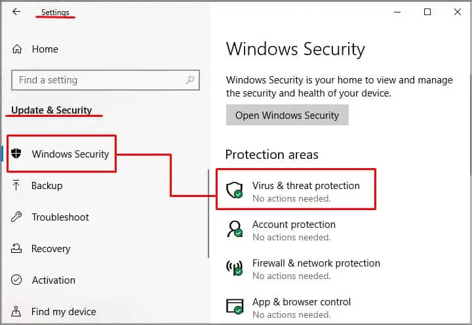Click the Backup upload arrow icon
Image resolution: width=472 pixels, height=325 pixels.
[17, 186]
